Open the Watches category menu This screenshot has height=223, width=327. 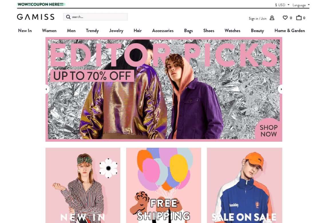pyautogui.click(x=232, y=31)
